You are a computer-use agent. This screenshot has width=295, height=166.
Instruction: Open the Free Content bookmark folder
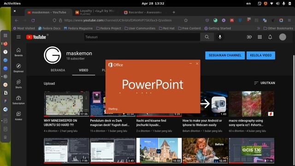tap(189, 28)
